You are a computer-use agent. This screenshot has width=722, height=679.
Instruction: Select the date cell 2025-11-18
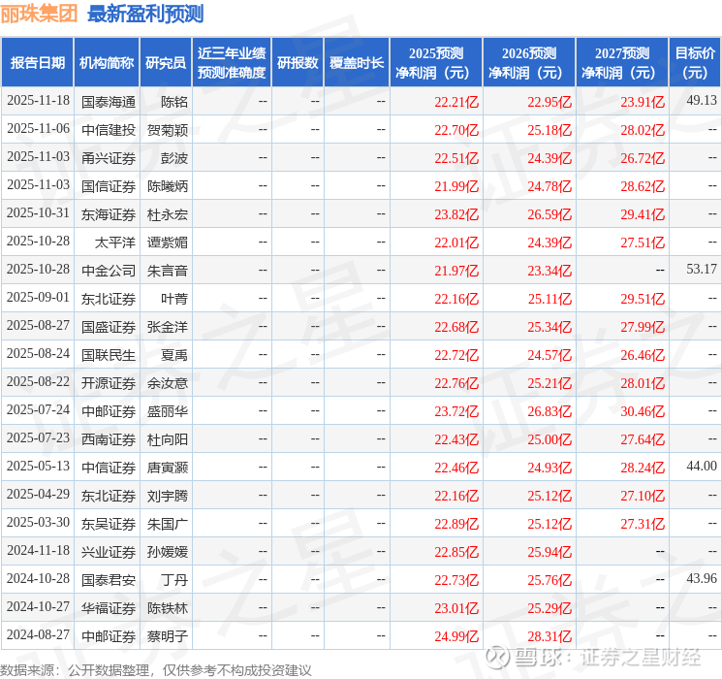point(38,101)
